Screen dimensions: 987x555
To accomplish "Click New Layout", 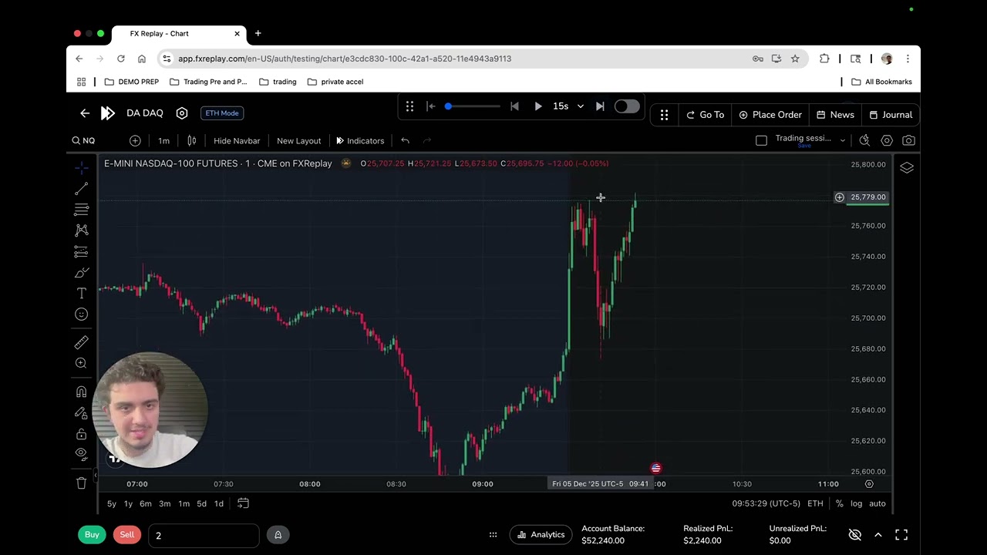I will (298, 140).
